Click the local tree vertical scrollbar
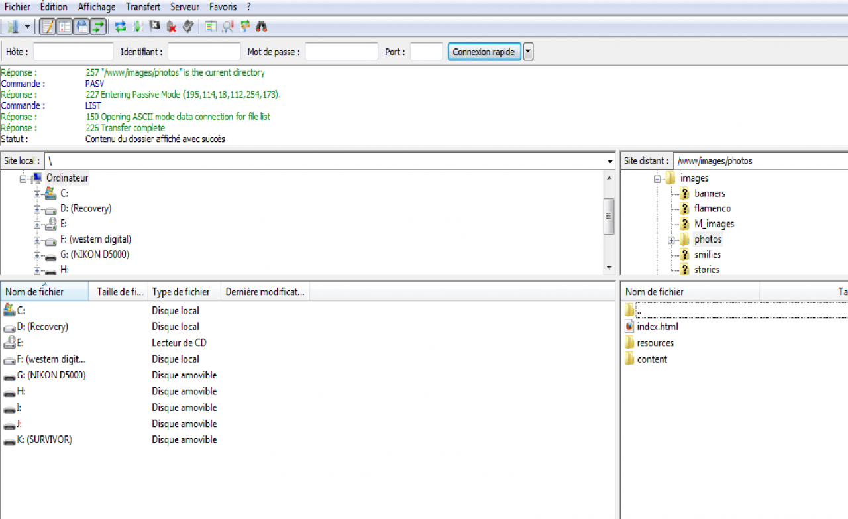This screenshot has height=519, width=848. tap(609, 217)
